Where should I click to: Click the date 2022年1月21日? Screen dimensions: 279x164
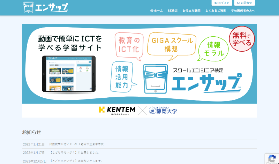[x=34, y=144]
